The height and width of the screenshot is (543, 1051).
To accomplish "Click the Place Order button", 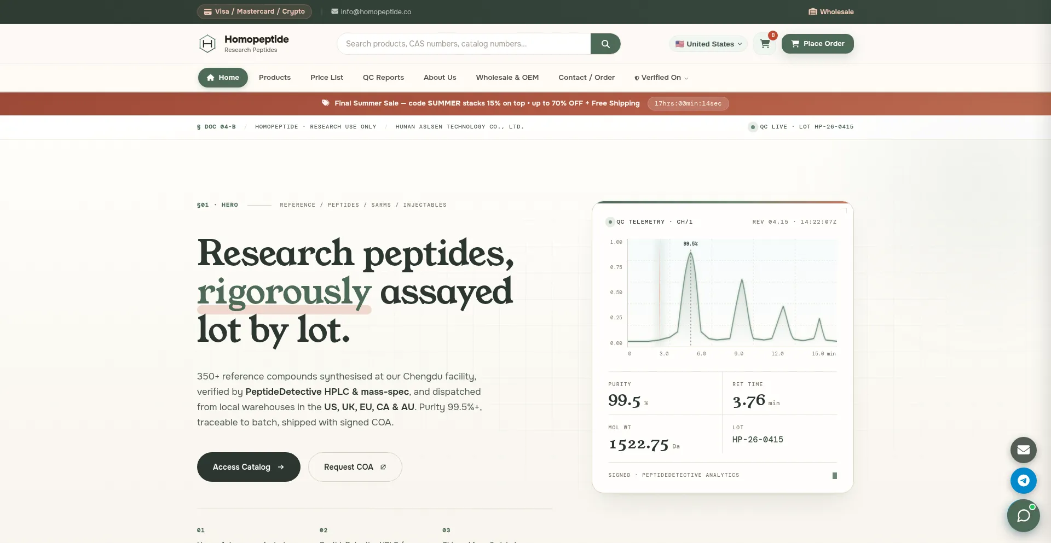I will [x=818, y=44].
